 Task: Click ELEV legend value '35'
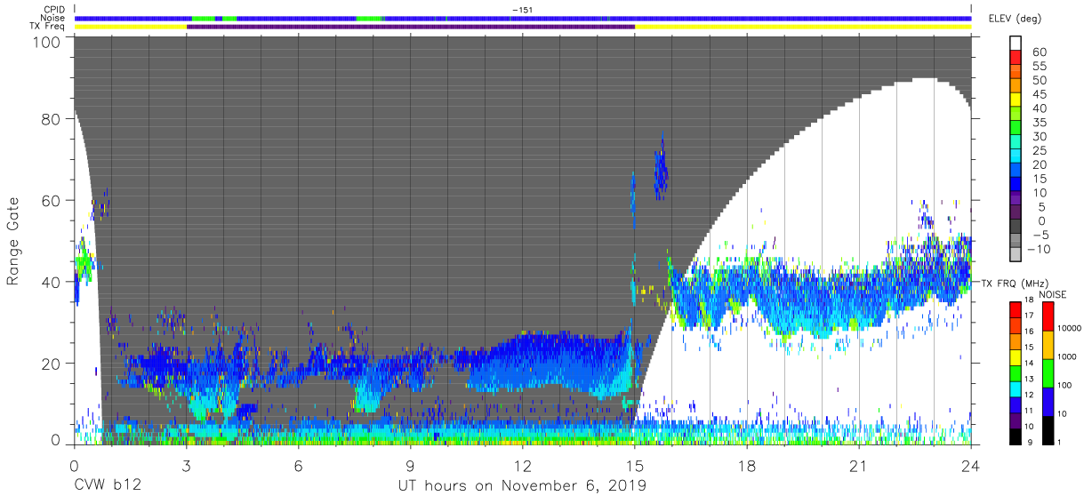pos(1039,123)
